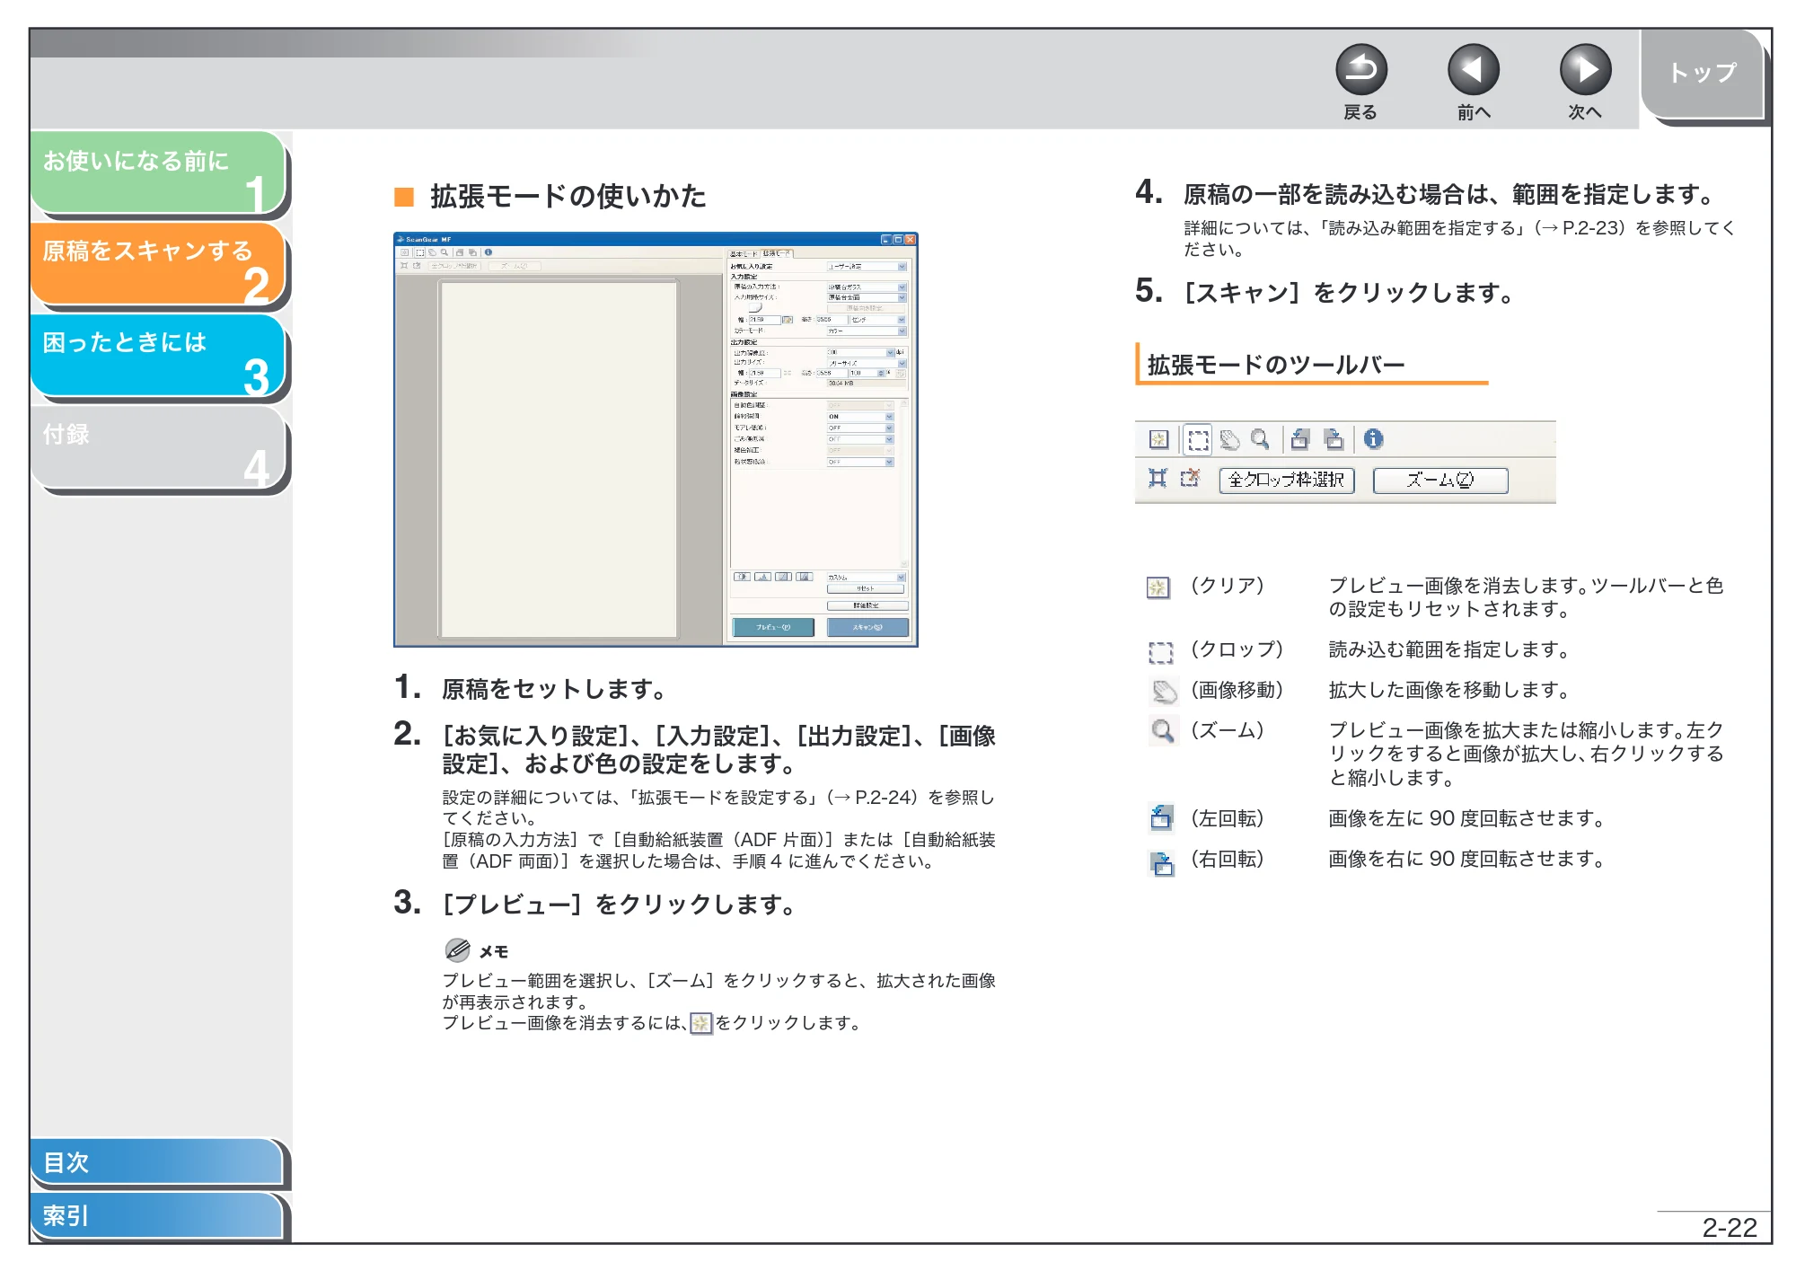Screen dimensions: 1796x1271
Task: Click the icon beside (左回転) description
Action: pos(1161,817)
